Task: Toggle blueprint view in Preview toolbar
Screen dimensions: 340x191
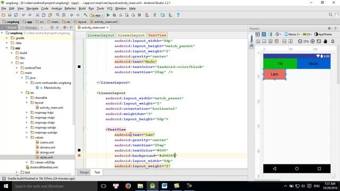Action: coord(263,34)
